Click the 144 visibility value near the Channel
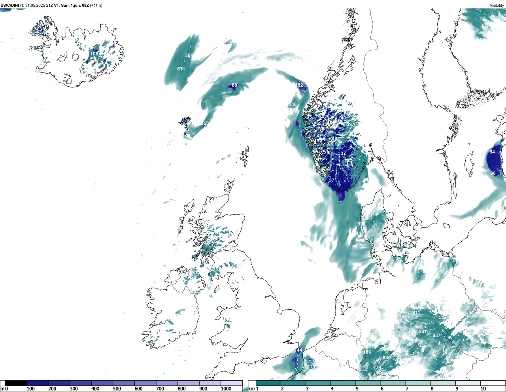506x392 pixels. (x=298, y=350)
